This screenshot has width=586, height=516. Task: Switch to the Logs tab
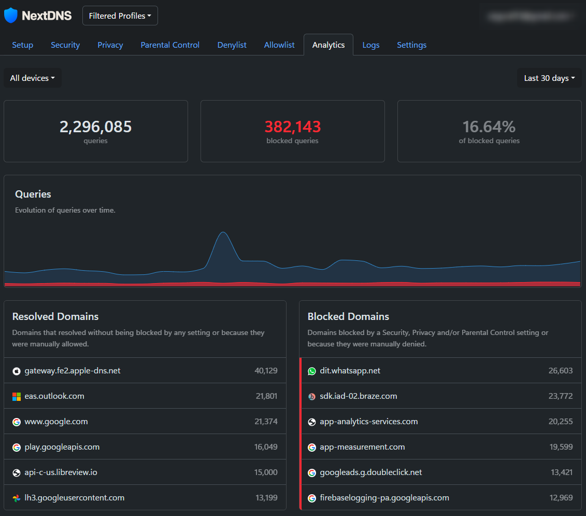point(371,45)
